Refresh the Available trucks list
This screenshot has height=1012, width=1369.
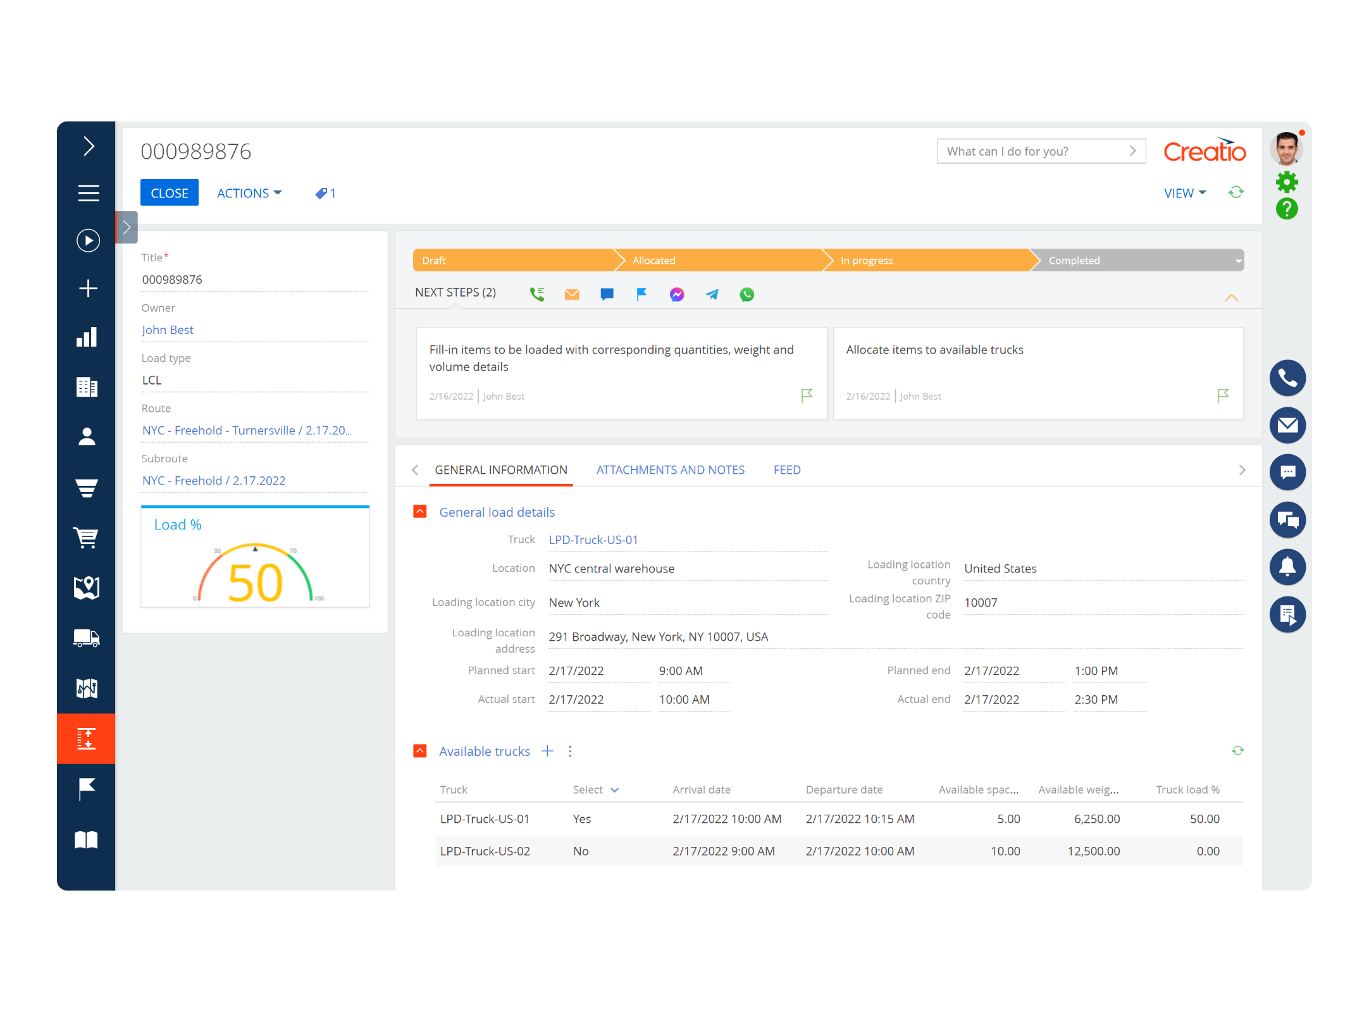tap(1238, 750)
